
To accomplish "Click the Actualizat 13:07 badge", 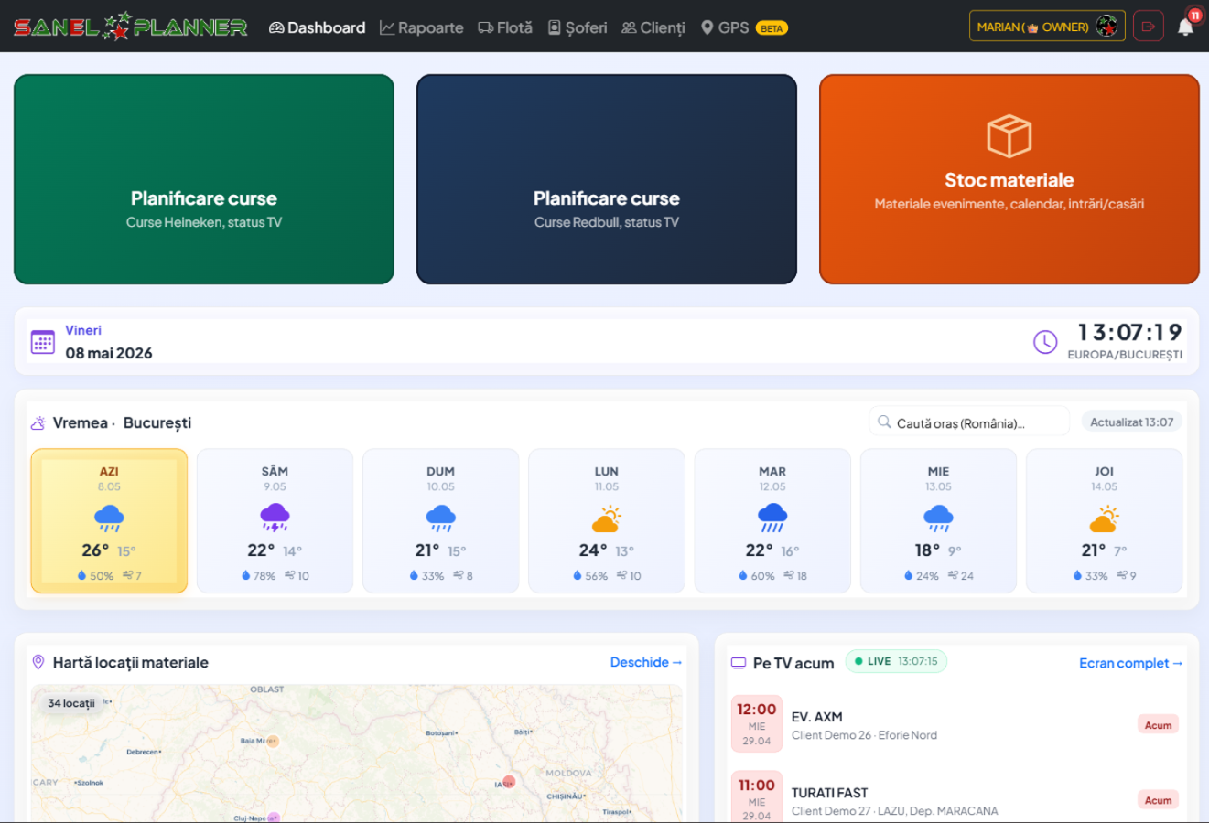I will pos(1132,422).
